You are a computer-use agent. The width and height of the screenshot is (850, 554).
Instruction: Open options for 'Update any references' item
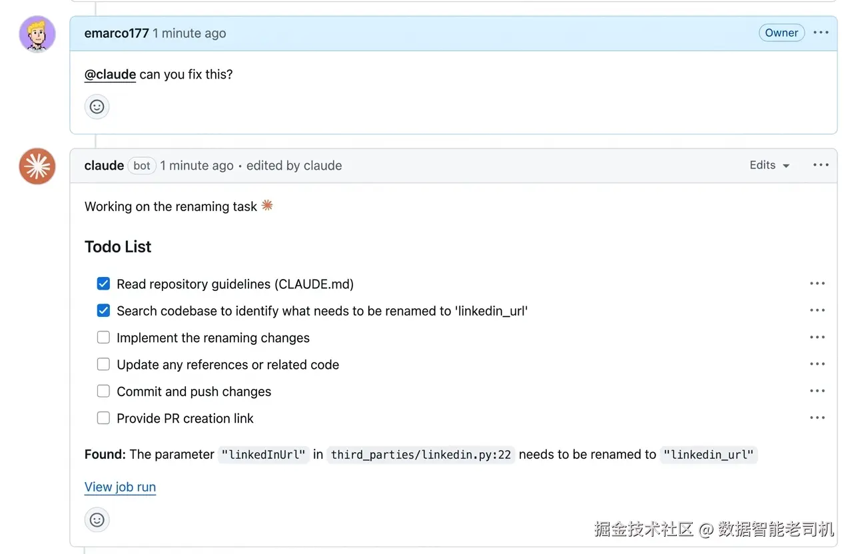pyautogui.click(x=817, y=364)
